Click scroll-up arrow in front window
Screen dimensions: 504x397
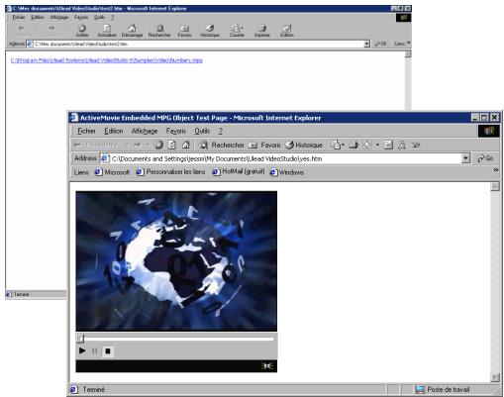pos(495,187)
